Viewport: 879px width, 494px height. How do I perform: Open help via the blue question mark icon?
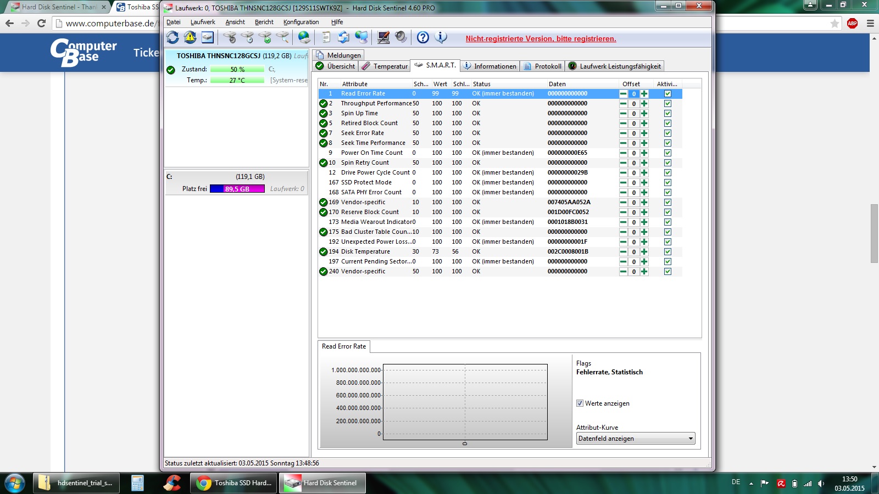[x=422, y=37]
